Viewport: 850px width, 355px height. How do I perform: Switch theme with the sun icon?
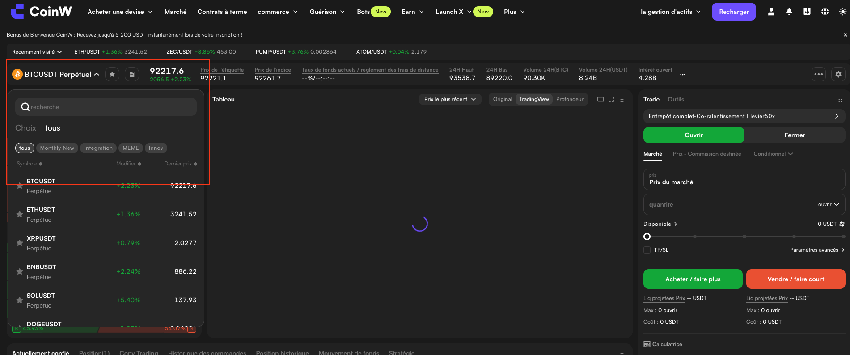tap(843, 12)
